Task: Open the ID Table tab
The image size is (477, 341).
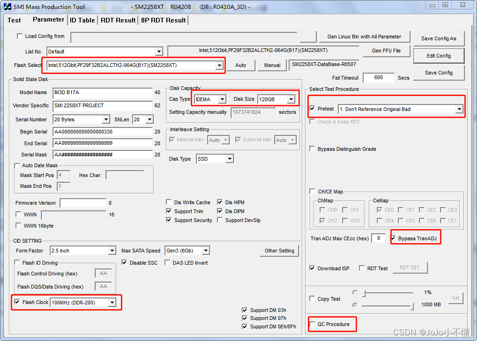Action: tap(82, 21)
